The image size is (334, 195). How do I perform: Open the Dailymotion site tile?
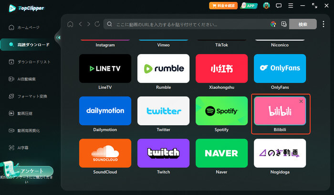coord(105,111)
